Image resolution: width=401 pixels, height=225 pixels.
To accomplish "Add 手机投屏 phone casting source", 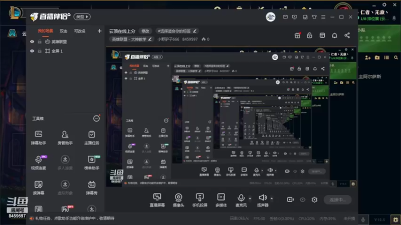I will pos(199,200).
